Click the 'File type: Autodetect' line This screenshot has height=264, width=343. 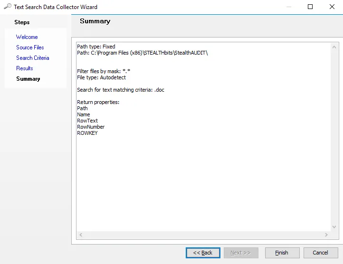point(102,77)
